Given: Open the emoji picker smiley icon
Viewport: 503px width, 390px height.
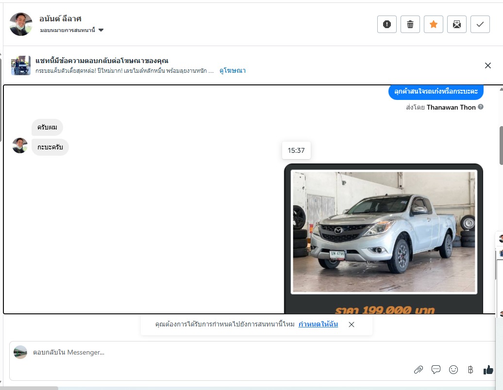Looking at the screenshot, I should pyautogui.click(x=453, y=370).
